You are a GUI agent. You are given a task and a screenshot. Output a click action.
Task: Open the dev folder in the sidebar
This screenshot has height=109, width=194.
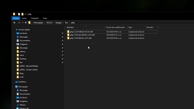coord(21,62)
